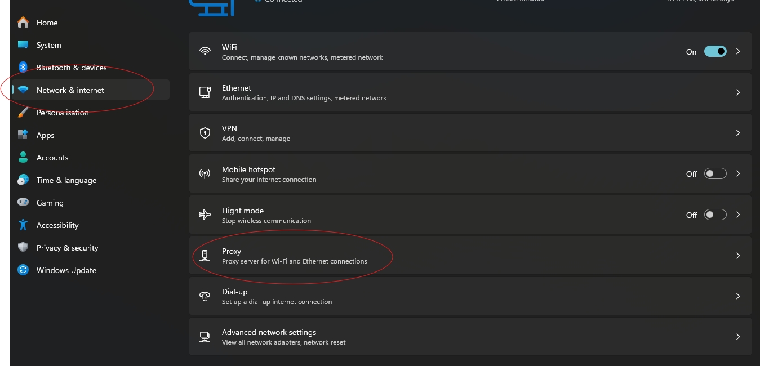Click the Personalisation paintbrush icon
This screenshot has height=366, width=760.
point(23,113)
